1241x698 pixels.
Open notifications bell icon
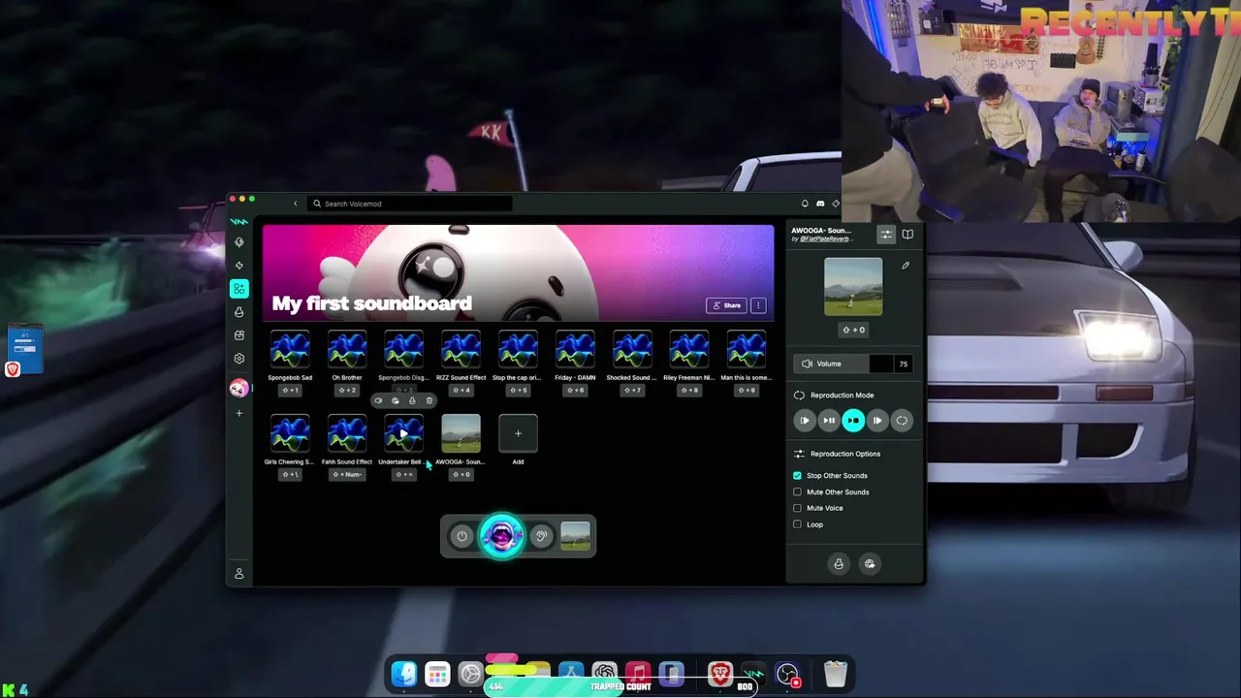tap(805, 204)
